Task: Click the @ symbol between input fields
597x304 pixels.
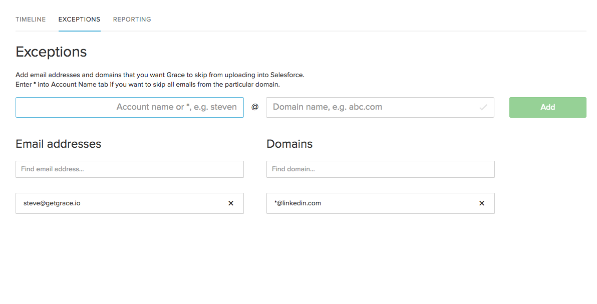Action: (255, 107)
